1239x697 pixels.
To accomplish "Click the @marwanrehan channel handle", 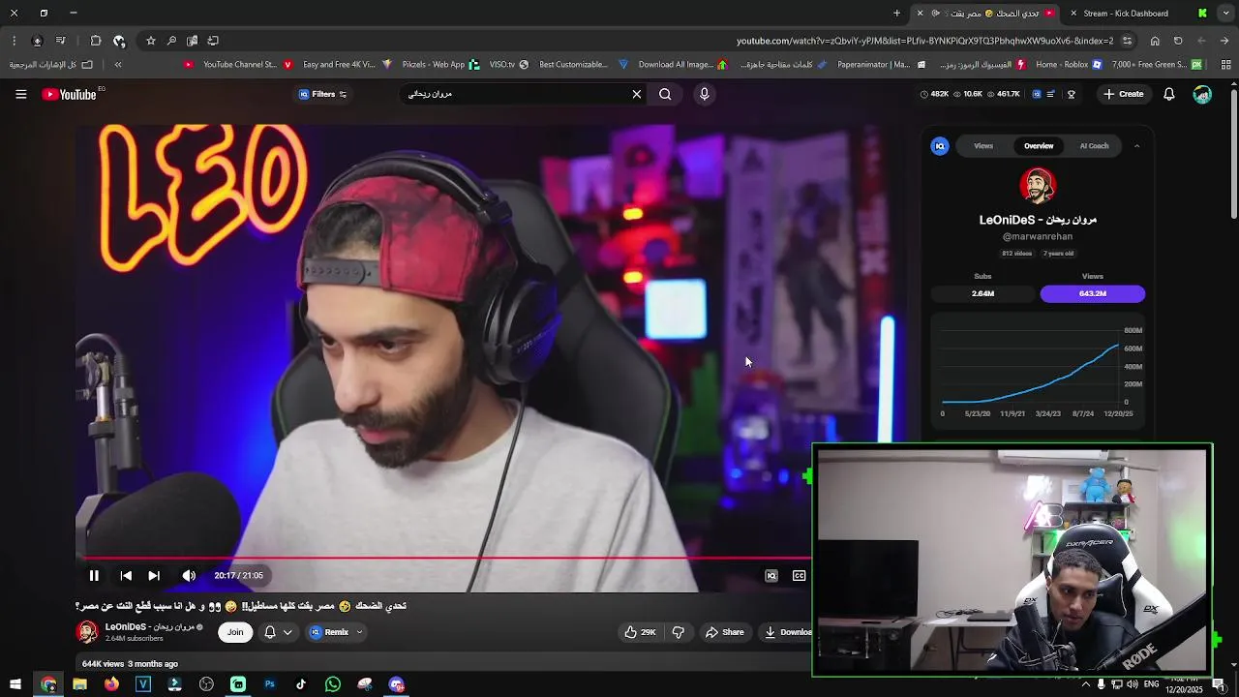I will (1038, 236).
